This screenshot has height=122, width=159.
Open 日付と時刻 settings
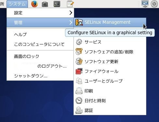click(110, 101)
